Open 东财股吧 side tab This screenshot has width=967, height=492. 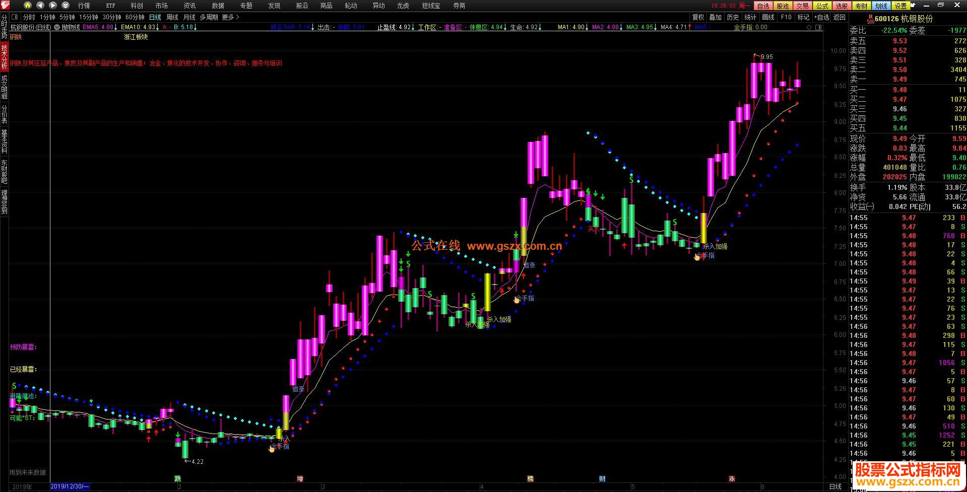(5, 172)
